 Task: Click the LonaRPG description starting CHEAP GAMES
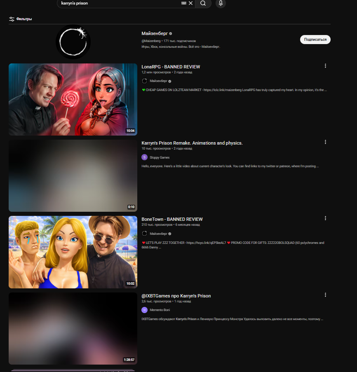[x=234, y=90]
